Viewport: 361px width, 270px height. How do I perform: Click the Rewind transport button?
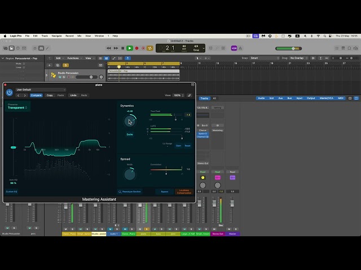tap(109, 48)
